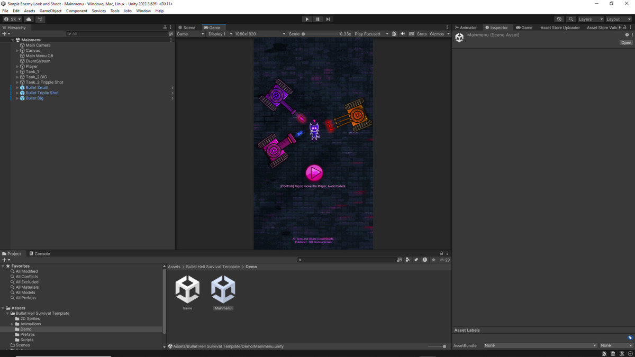Viewport: 635px width, 357px height.
Task: Open Unity Cloud services via the cloud icon
Action: pos(29,19)
